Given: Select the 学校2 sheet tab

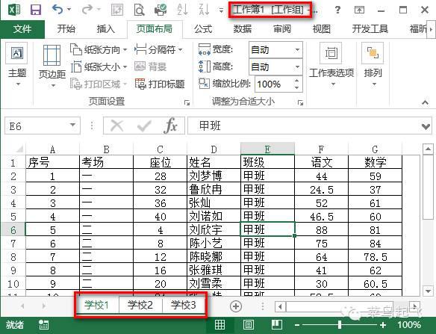Looking at the screenshot, I should (x=140, y=306).
